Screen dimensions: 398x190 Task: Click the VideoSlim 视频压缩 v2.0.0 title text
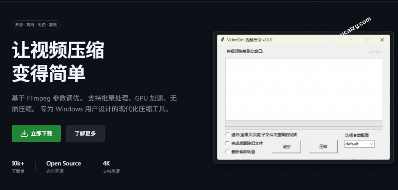tap(250, 40)
